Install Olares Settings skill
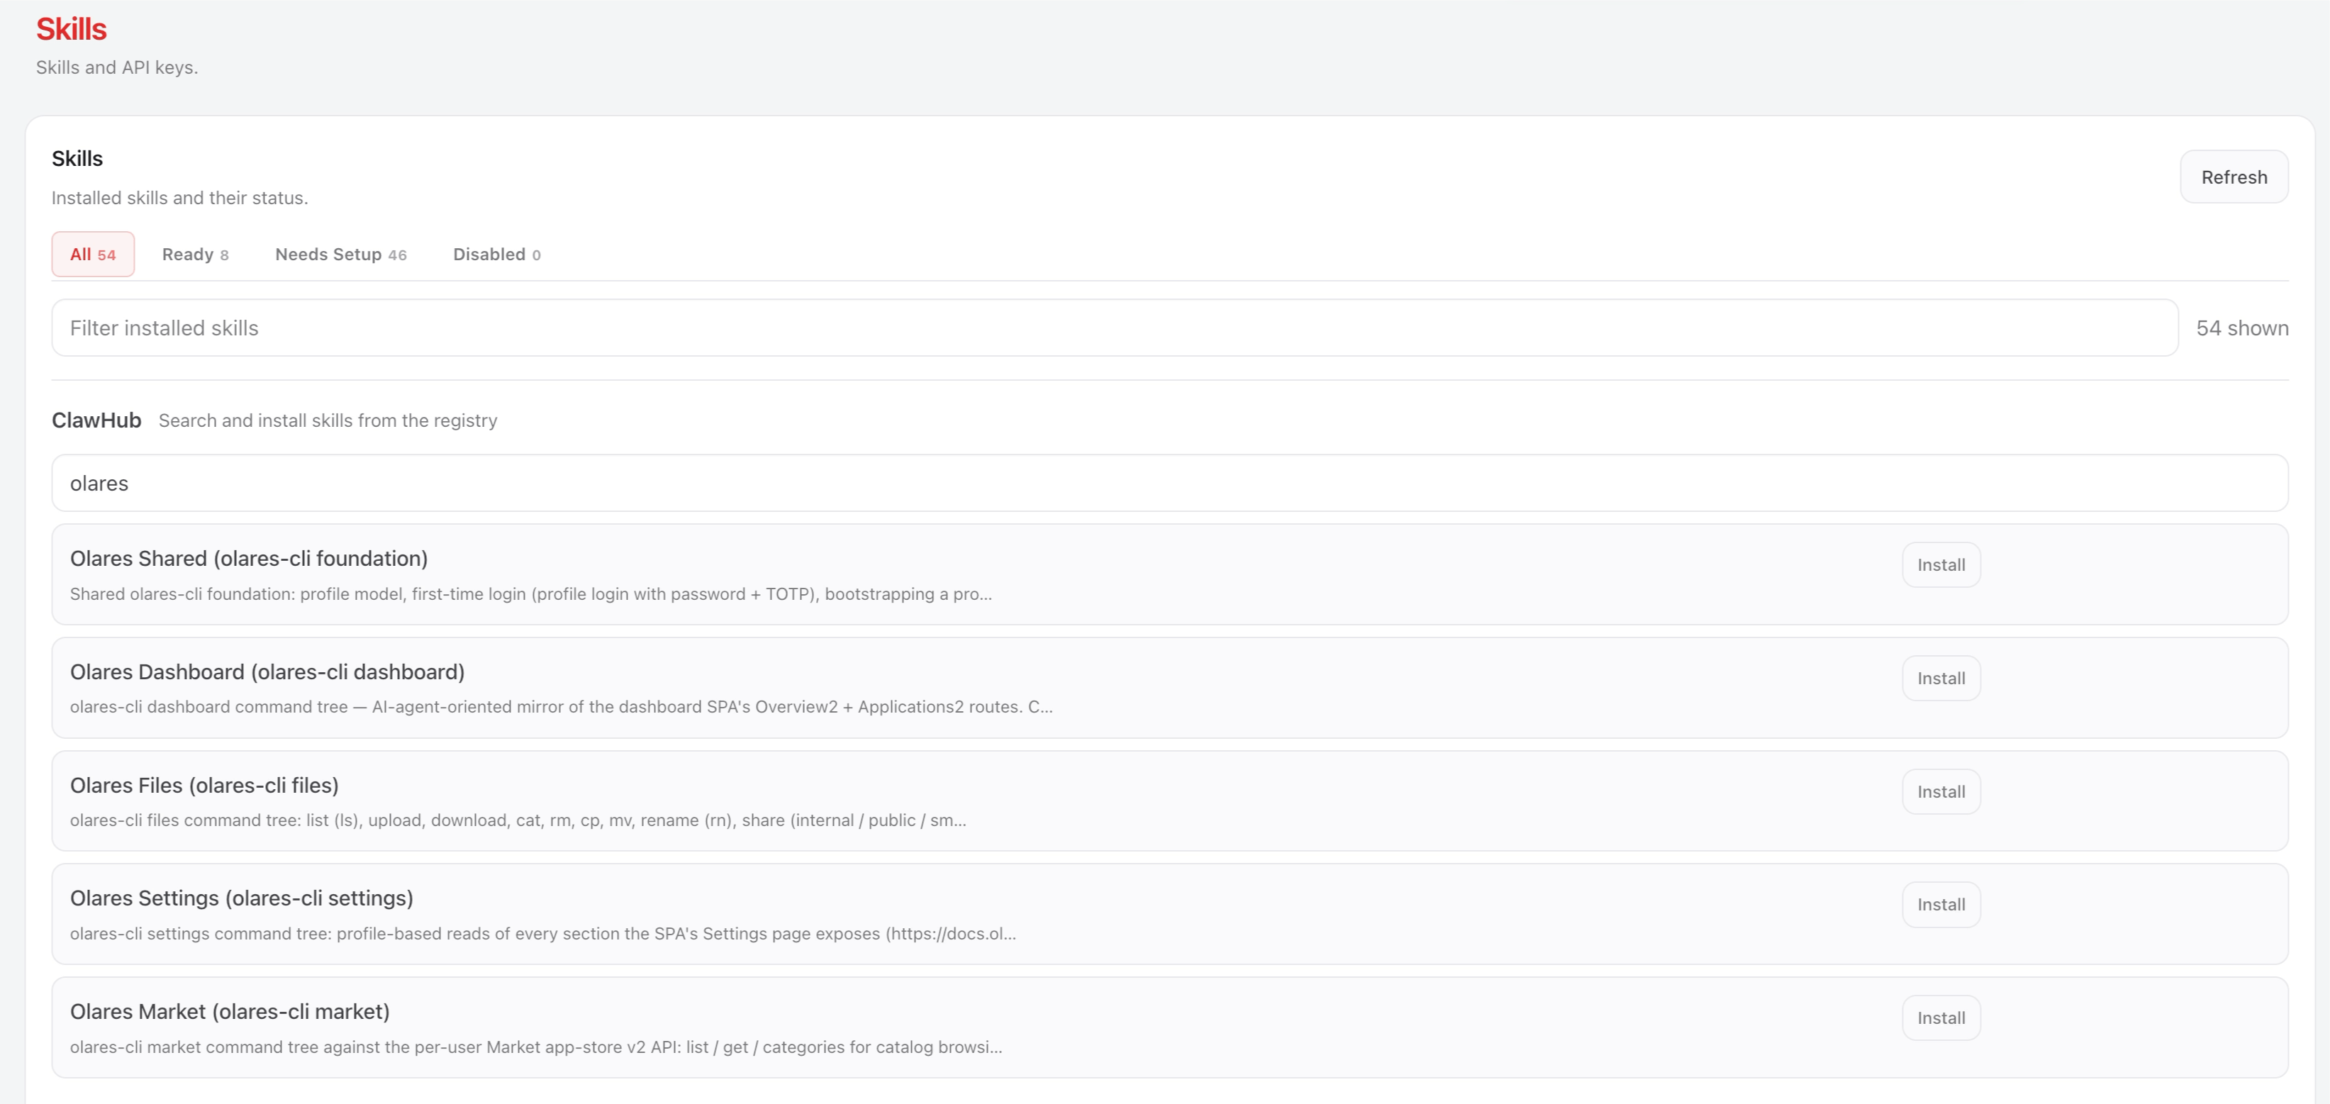Screen dimensions: 2330x1104 (1941, 905)
